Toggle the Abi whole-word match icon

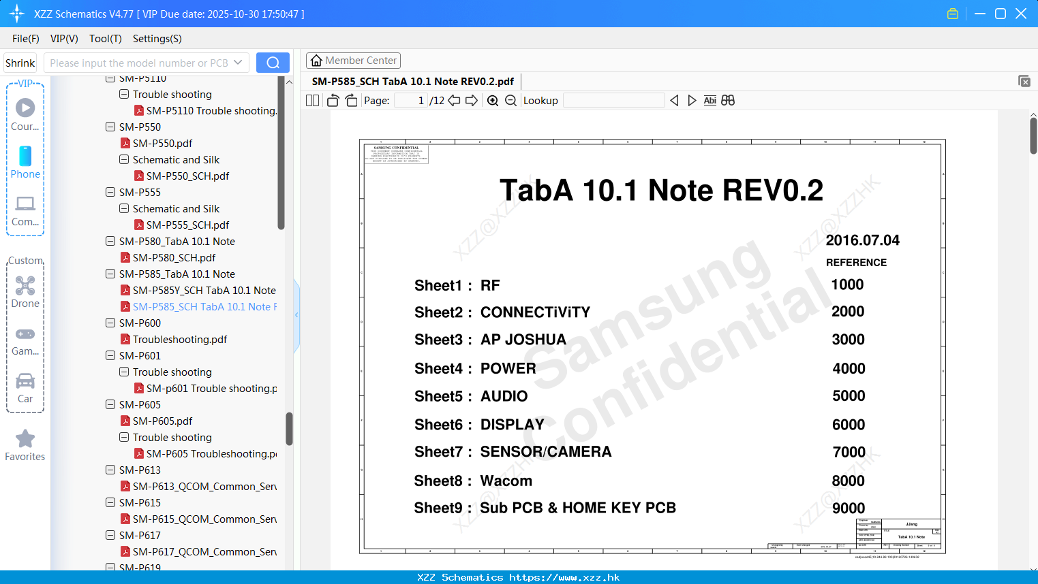[709, 100]
